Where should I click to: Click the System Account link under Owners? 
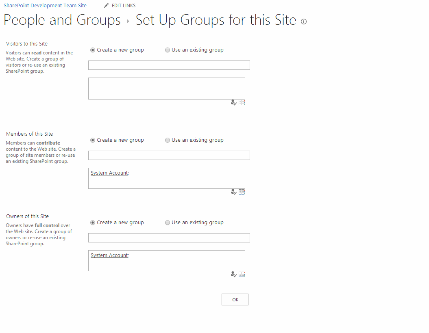(108, 255)
